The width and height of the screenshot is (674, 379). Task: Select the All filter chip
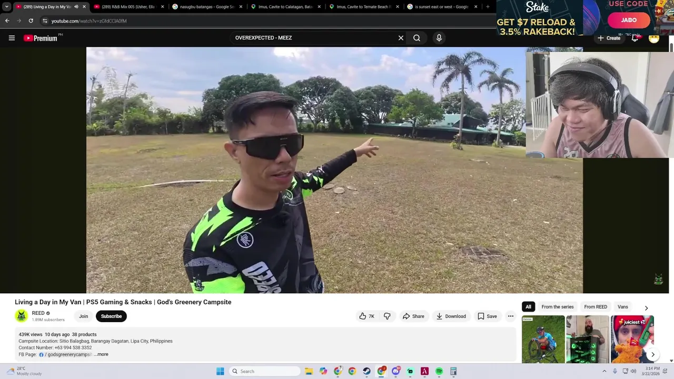tap(528, 307)
